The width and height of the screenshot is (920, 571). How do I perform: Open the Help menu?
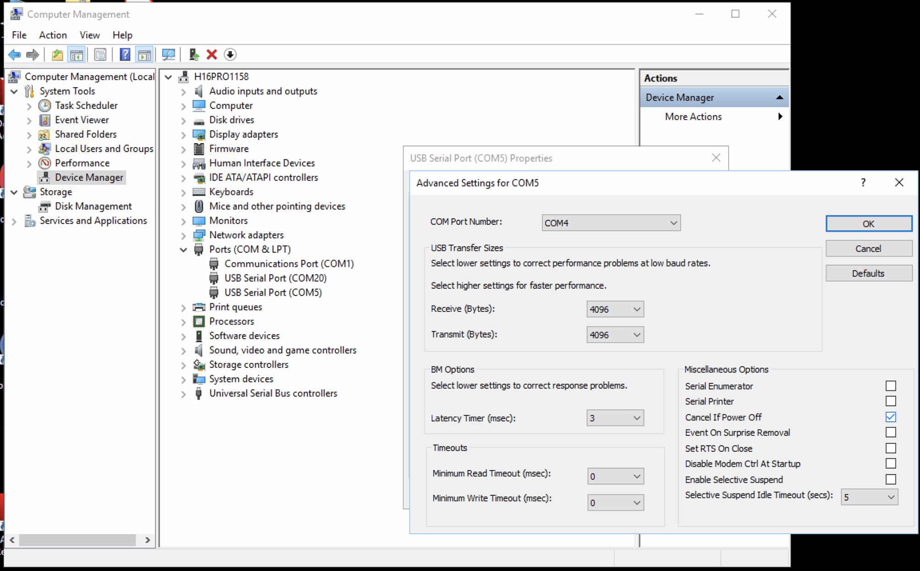(x=122, y=35)
